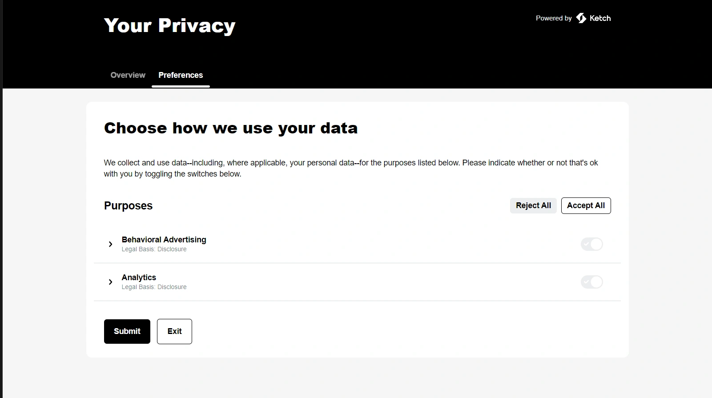Screen dimensions: 712x398
Task: Click the data collection description paragraph
Action: tap(350, 168)
